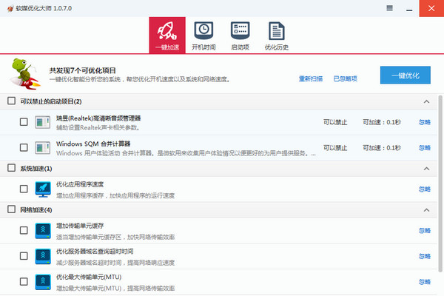Open the 启动项 tab
Image resolution: width=444 pixels, height=296 pixels.
[x=240, y=35]
